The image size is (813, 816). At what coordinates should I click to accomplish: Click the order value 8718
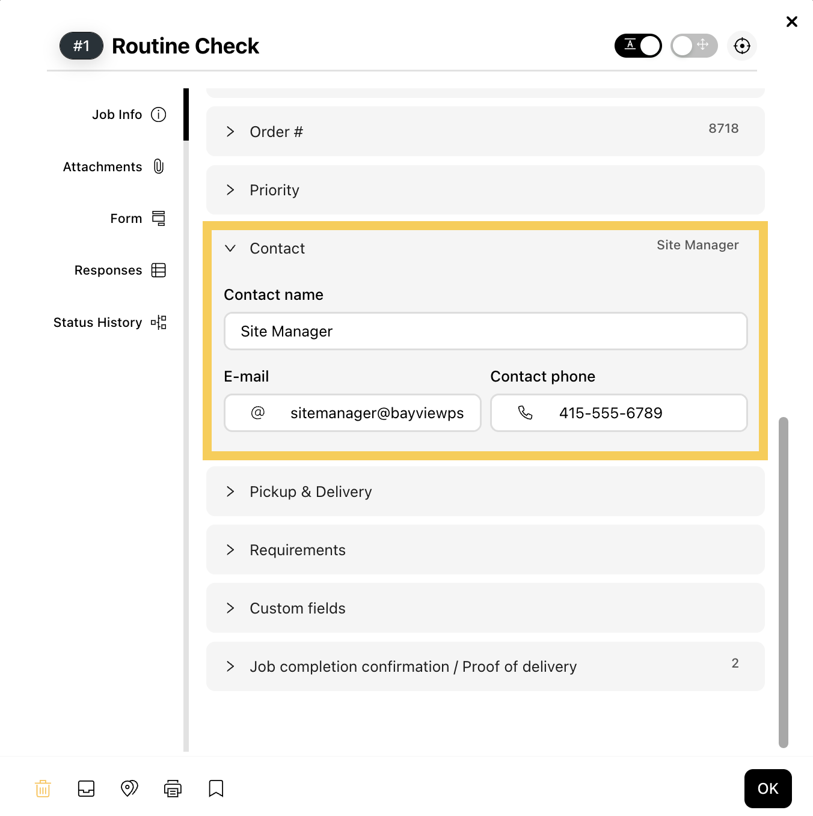point(723,129)
